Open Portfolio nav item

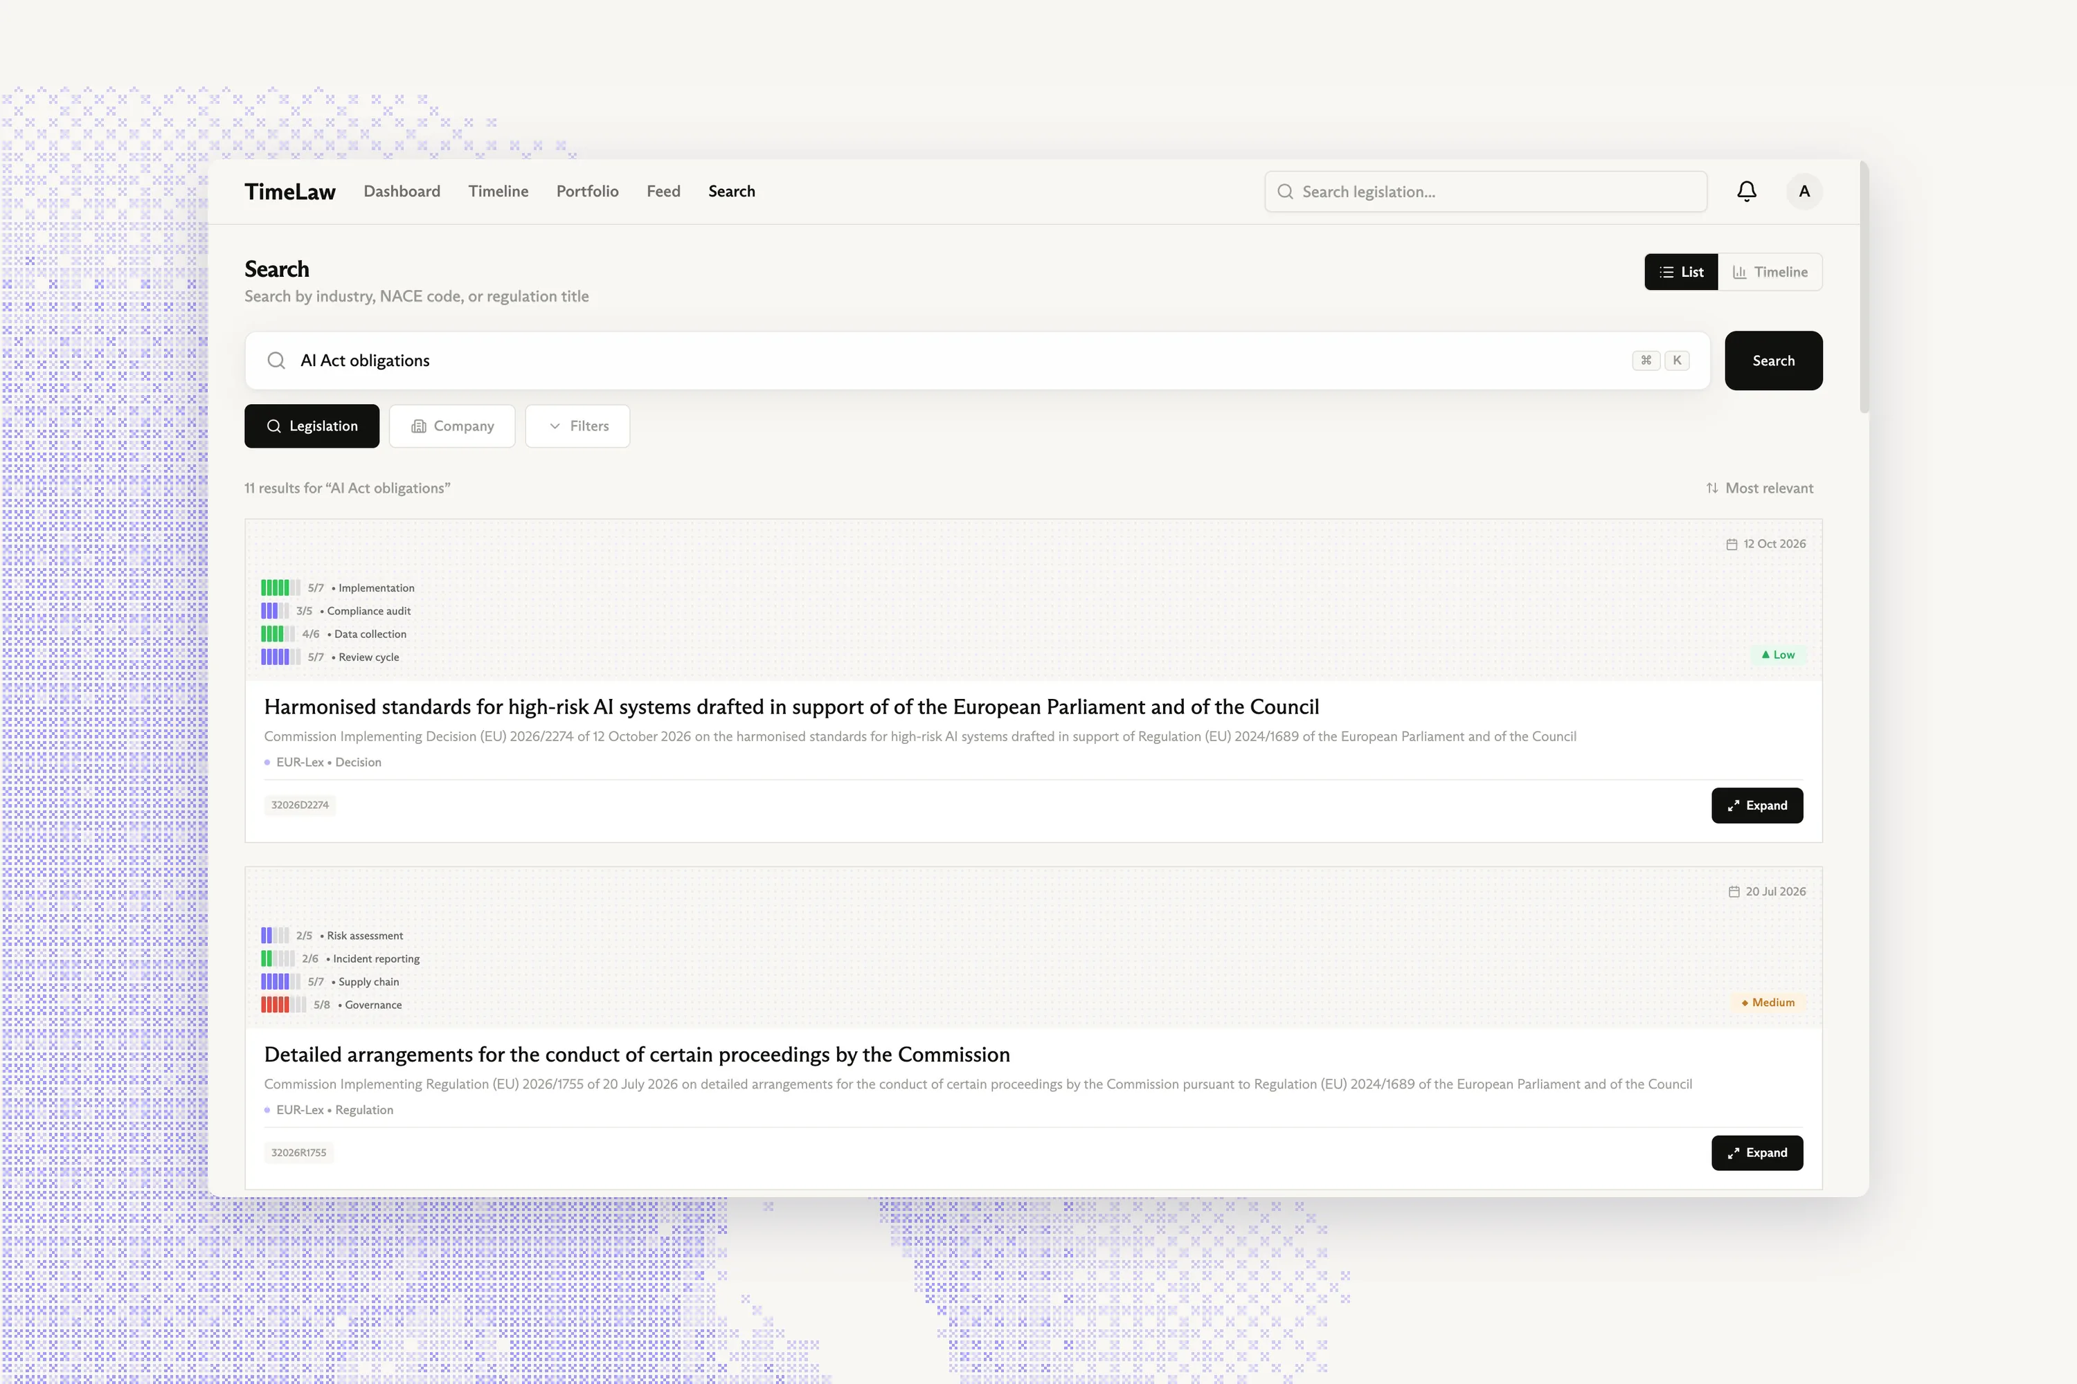(x=587, y=192)
